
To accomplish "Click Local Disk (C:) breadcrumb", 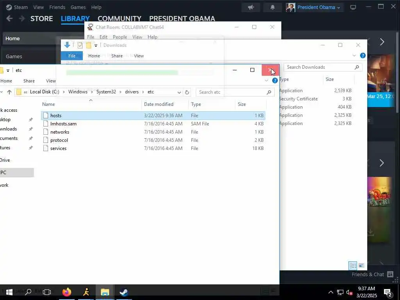I will (45, 92).
